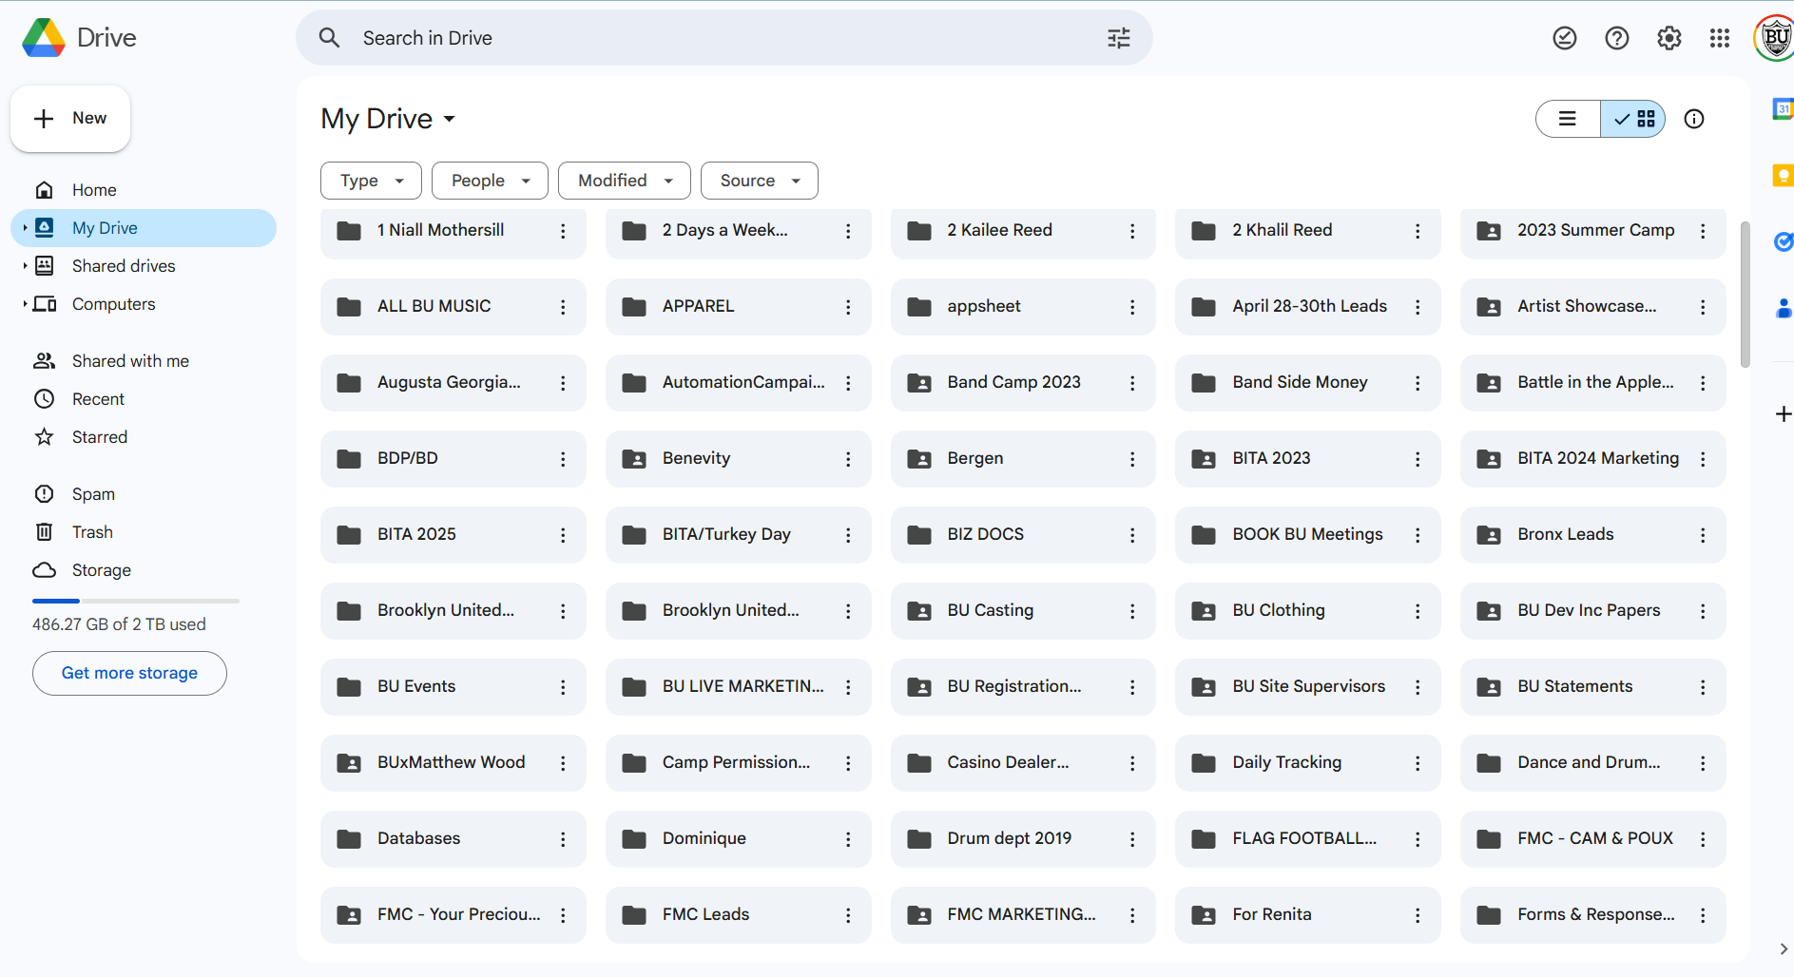1794x977 pixels.
Task: Open the Settings gear icon
Action: click(x=1669, y=38)
